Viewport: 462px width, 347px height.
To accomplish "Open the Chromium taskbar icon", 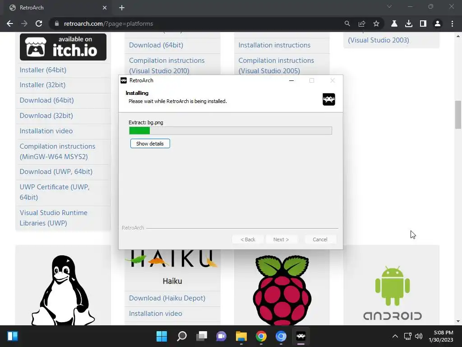I will (281, 336).
